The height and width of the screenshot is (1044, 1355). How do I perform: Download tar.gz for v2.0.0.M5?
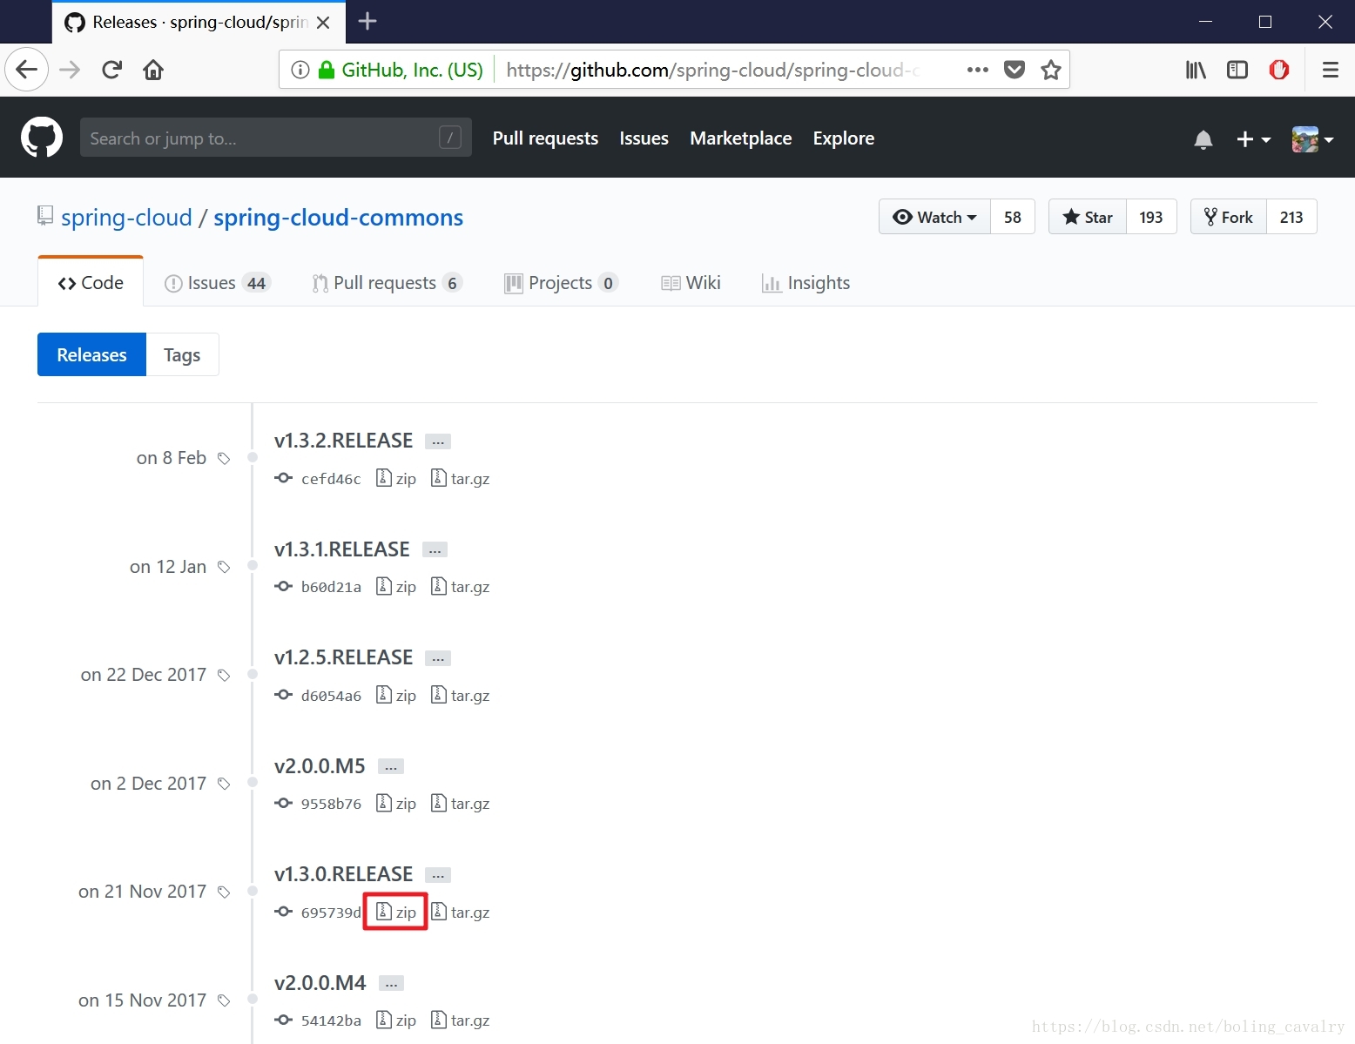(x=461, y=803)
